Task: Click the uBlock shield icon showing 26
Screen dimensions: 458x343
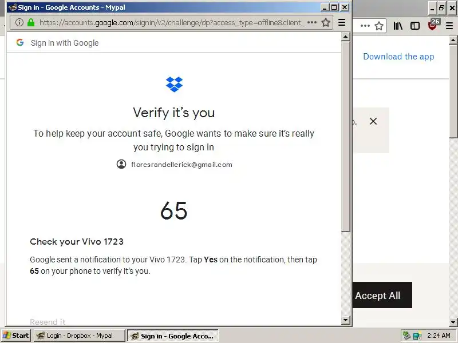Action: pyautogui.click(x=433, y=25)
